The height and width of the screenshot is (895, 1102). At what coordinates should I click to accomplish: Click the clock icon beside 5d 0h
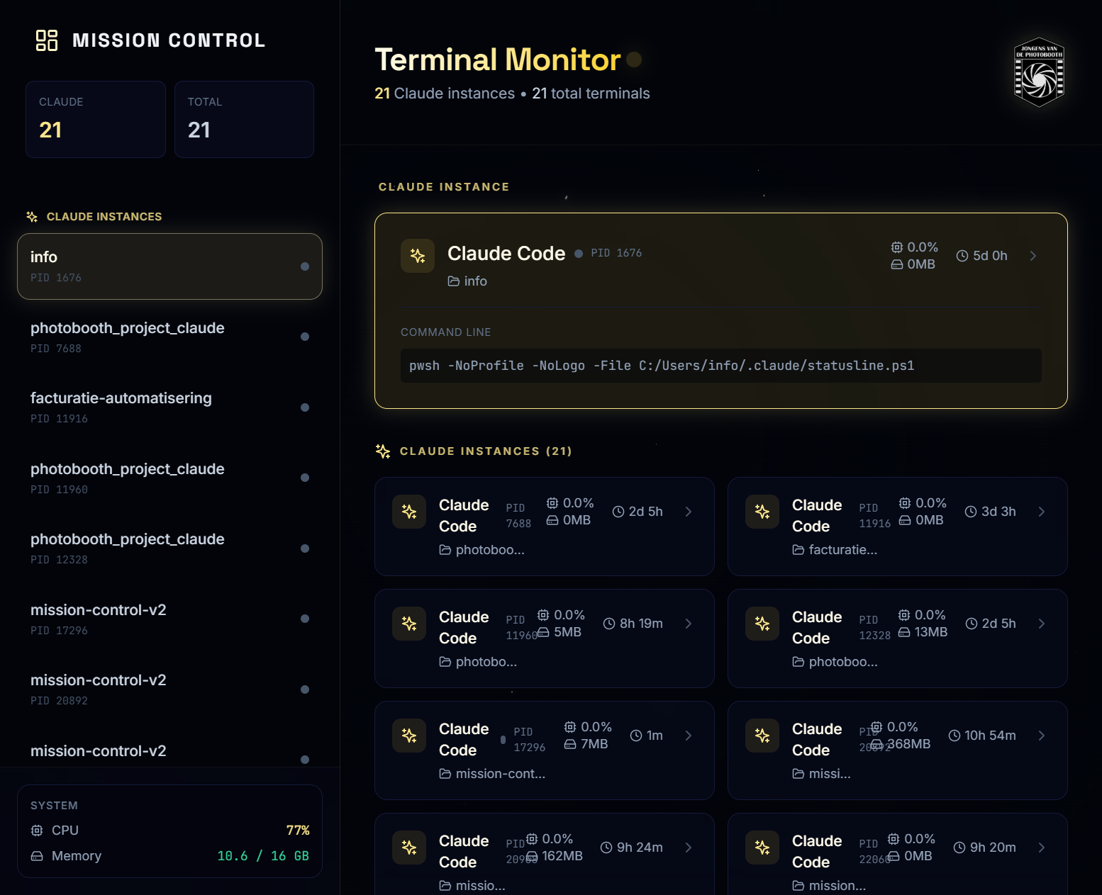(962, 256)
